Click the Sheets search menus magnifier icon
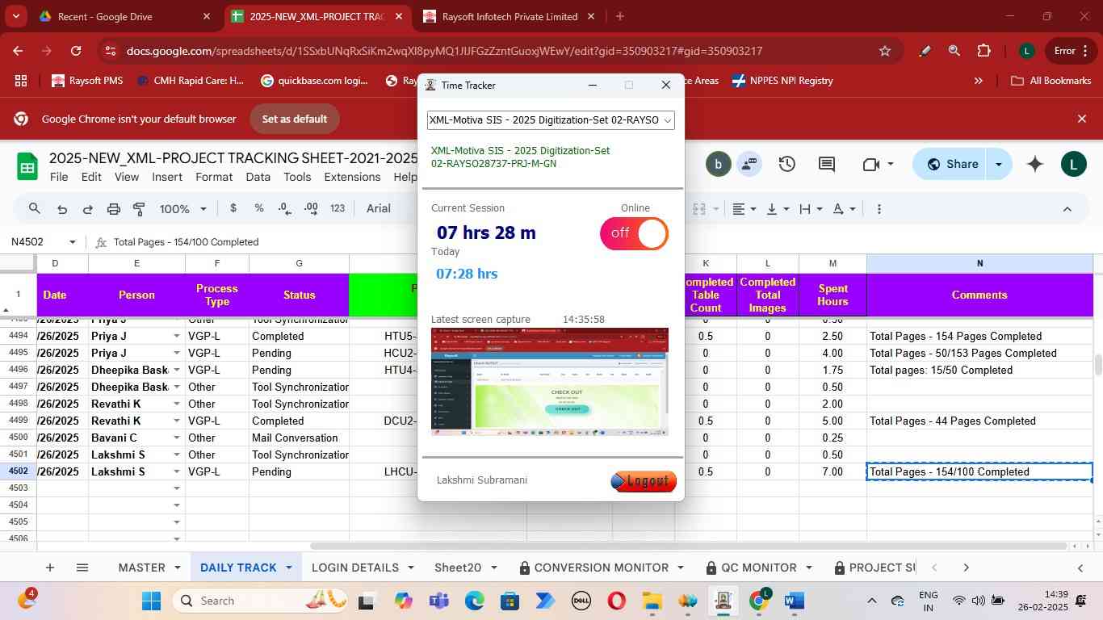 coord(34,209)
